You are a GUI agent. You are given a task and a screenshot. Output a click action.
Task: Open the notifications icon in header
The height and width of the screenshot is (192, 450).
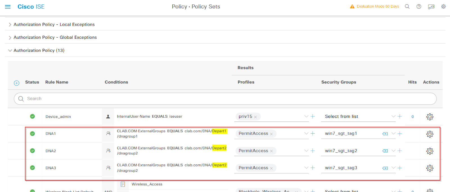click(x=431, y=6)
